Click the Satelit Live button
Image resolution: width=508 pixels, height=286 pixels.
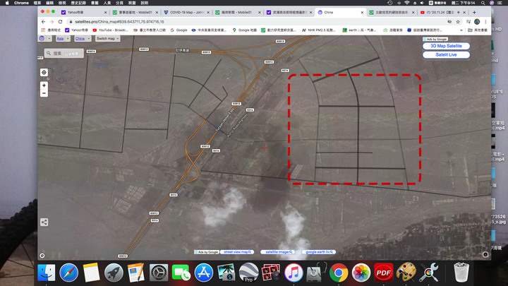pos(446,55)
